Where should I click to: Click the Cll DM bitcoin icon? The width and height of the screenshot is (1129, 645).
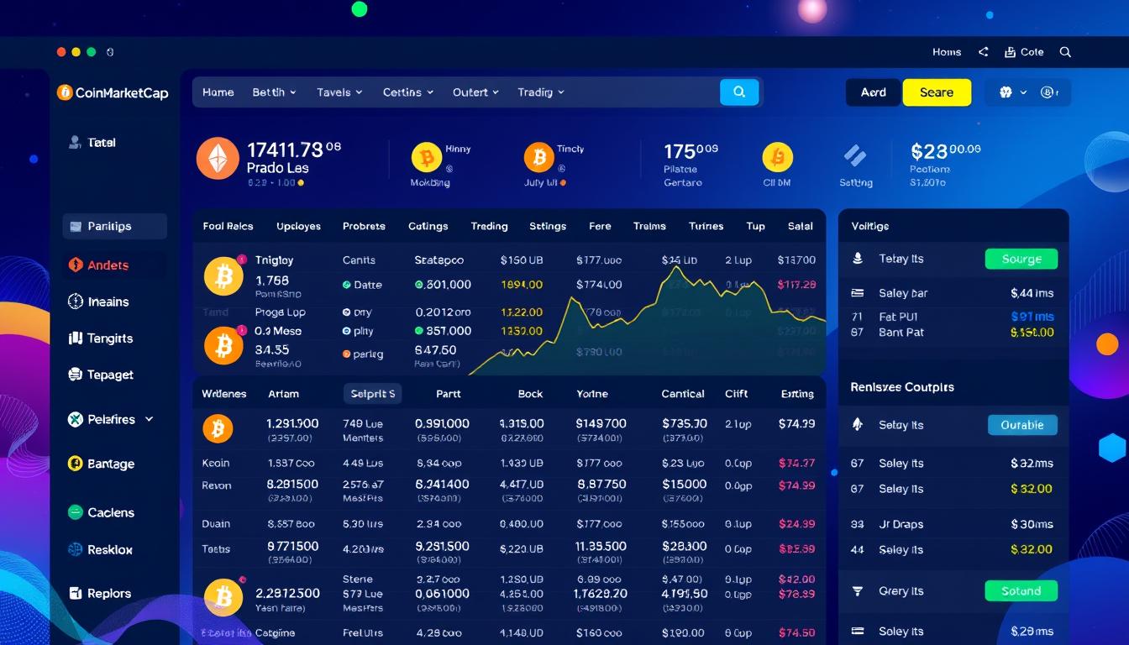tap(777, 157)
